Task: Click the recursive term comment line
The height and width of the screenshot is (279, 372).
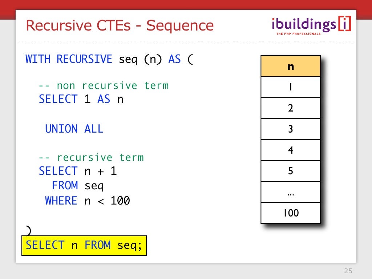Action: [x=91, y=157]
